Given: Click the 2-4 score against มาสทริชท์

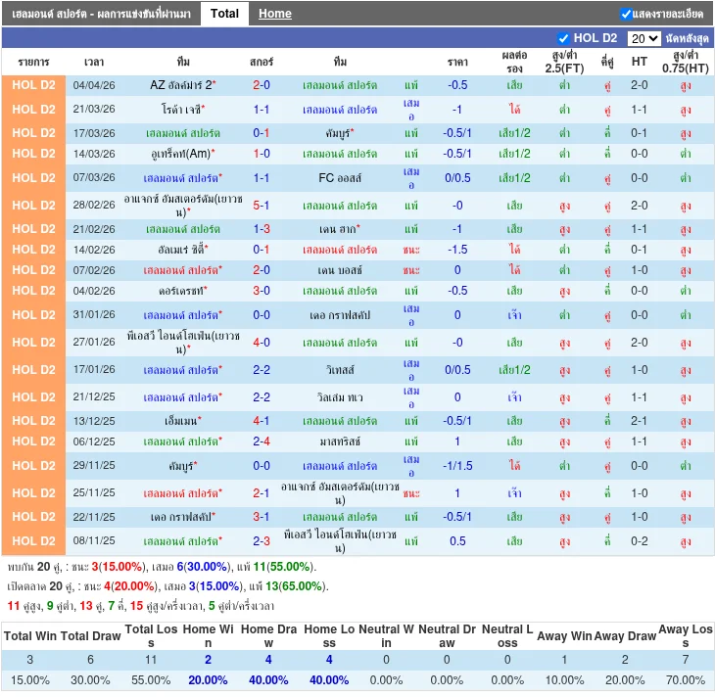Looking at the screenshot, I should coord(262,441).
